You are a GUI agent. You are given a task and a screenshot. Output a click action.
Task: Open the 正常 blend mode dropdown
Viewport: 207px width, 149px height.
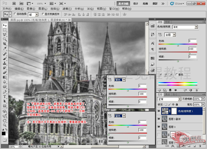[x=169, y=99]
